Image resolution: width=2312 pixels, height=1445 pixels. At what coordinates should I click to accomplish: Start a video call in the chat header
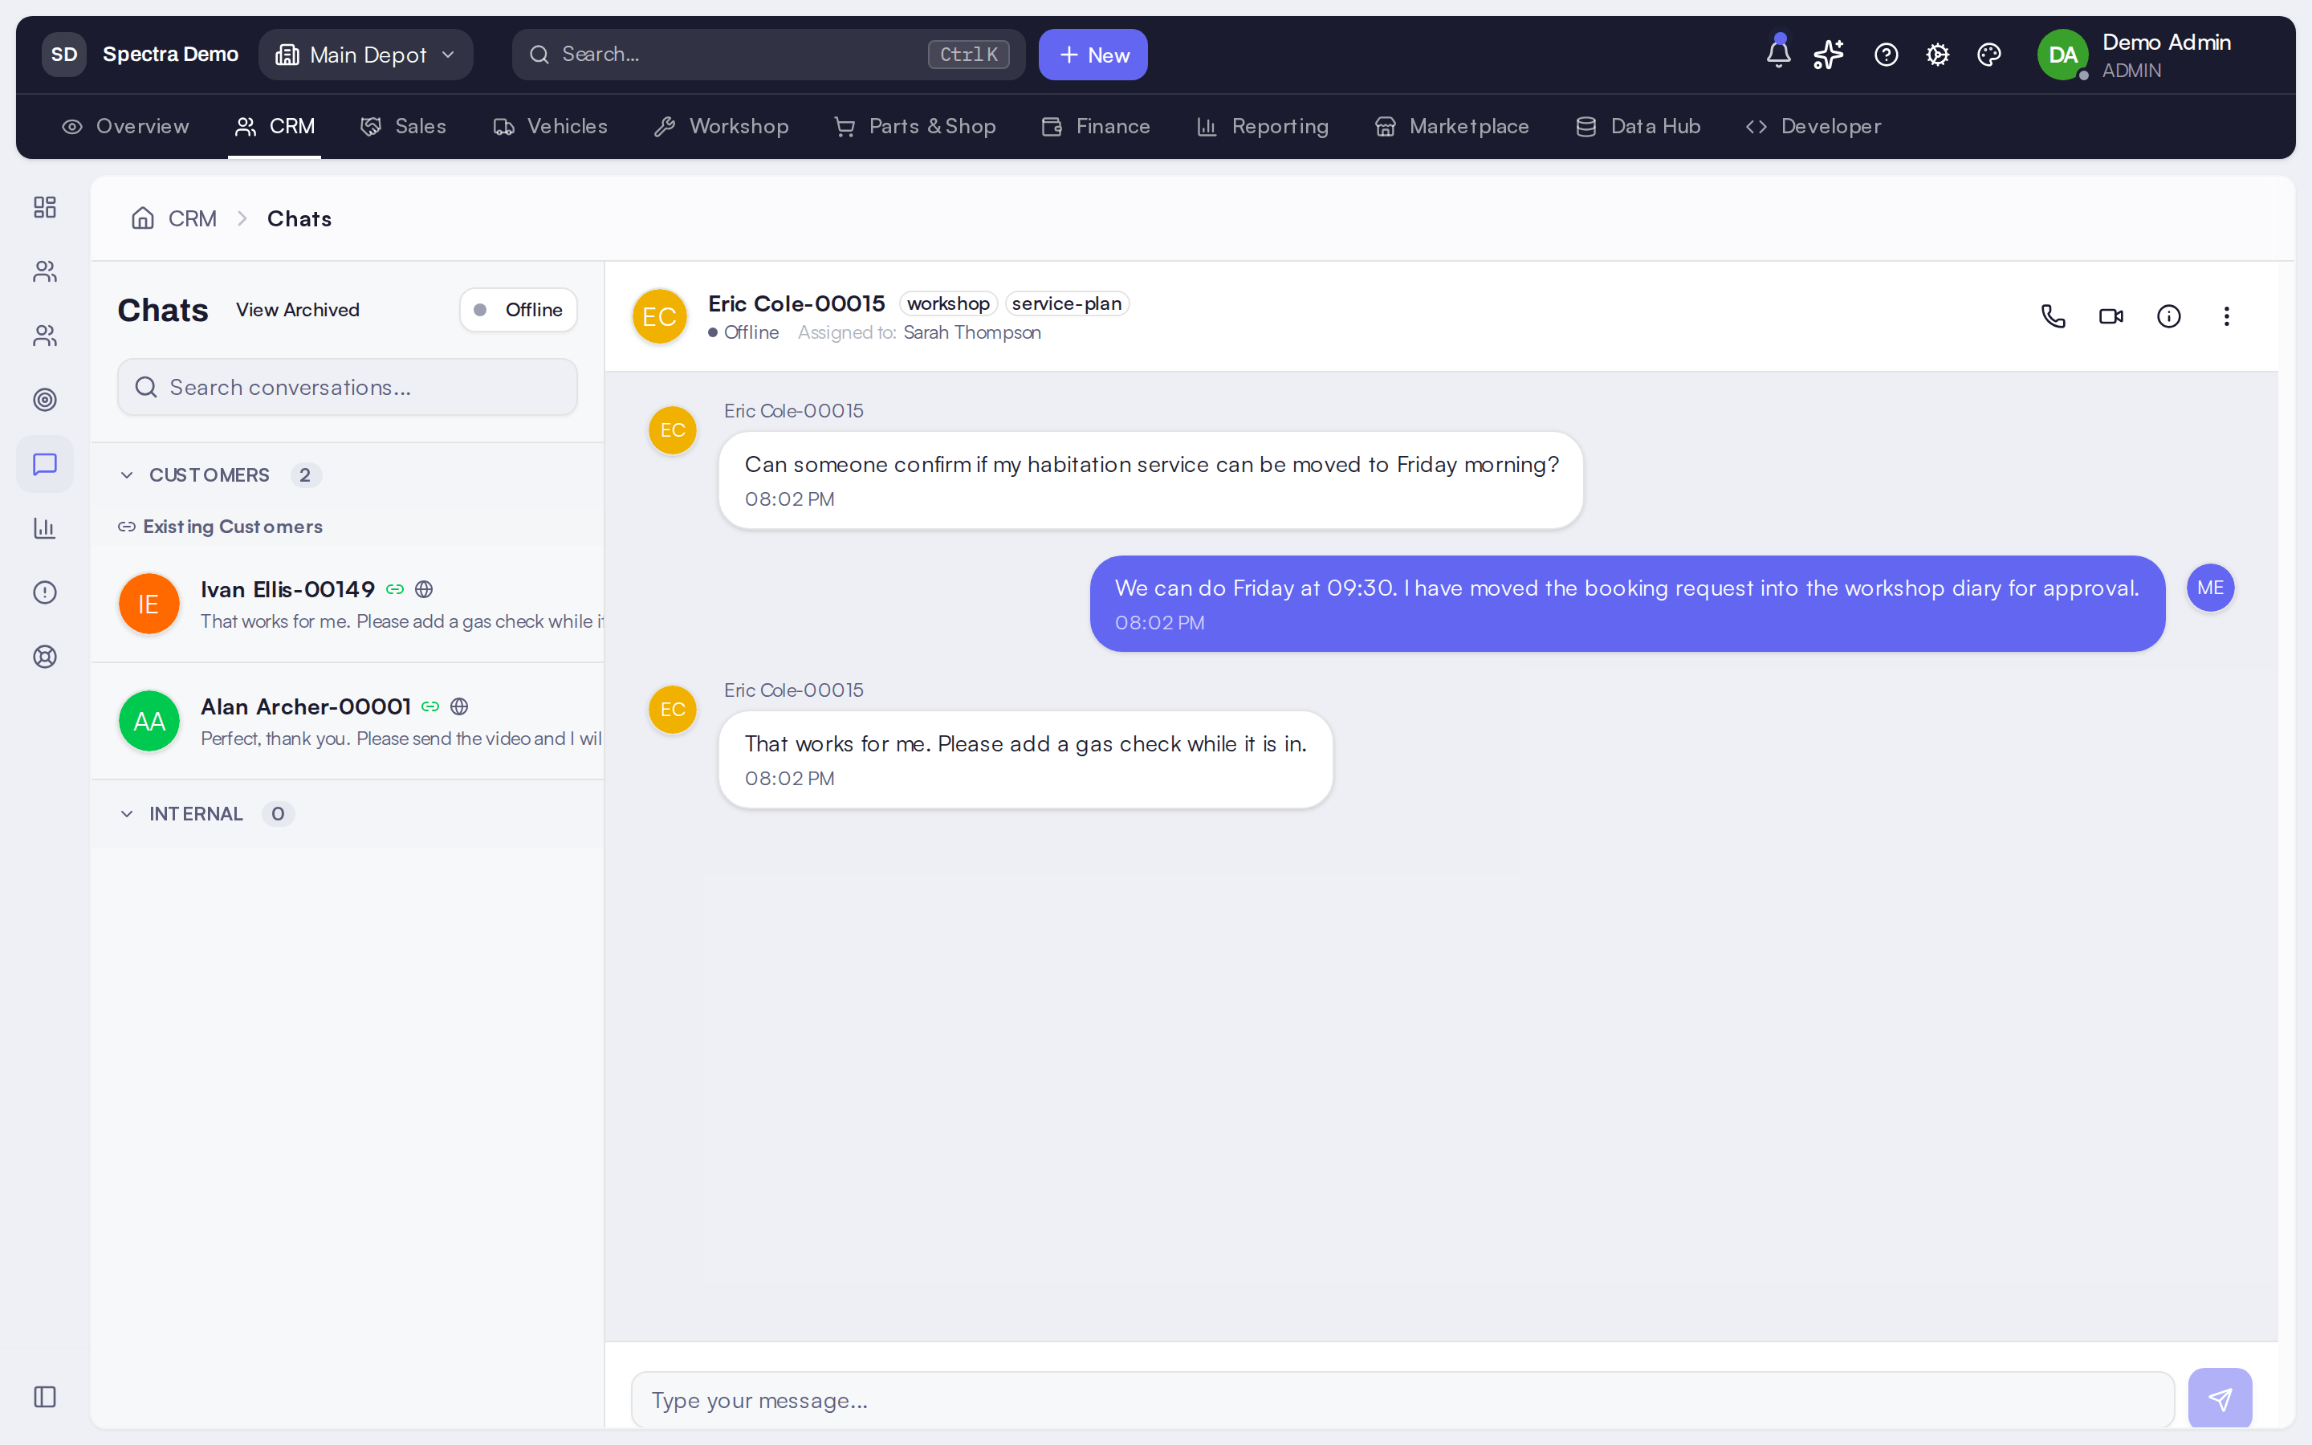2111,316
